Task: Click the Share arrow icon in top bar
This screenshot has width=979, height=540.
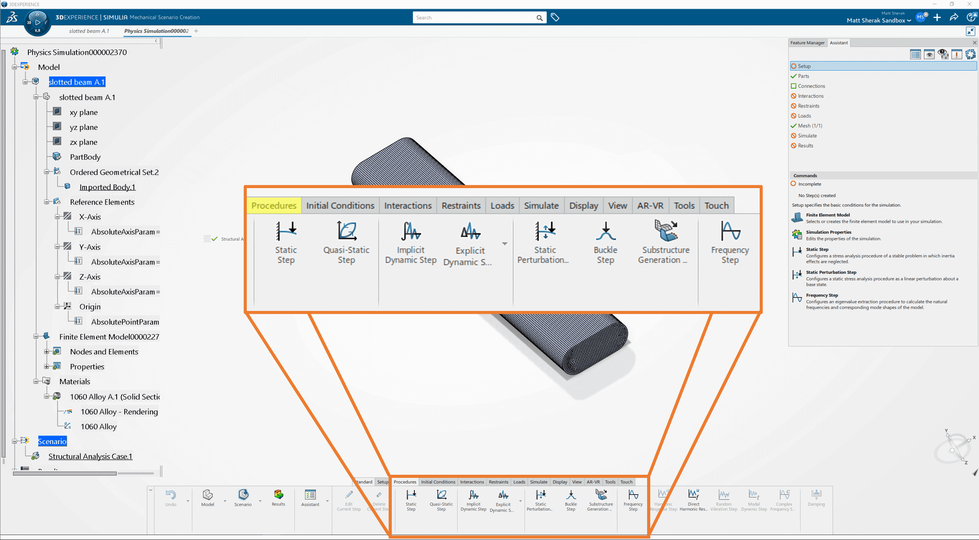Action: (954, 17)
